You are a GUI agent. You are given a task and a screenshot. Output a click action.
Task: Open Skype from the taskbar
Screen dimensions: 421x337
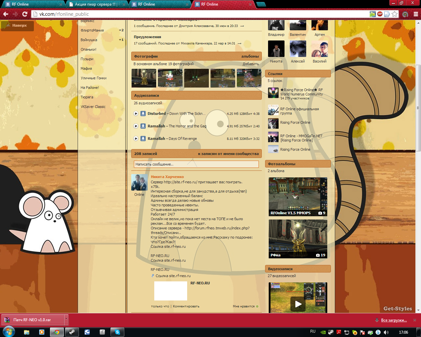117,332
